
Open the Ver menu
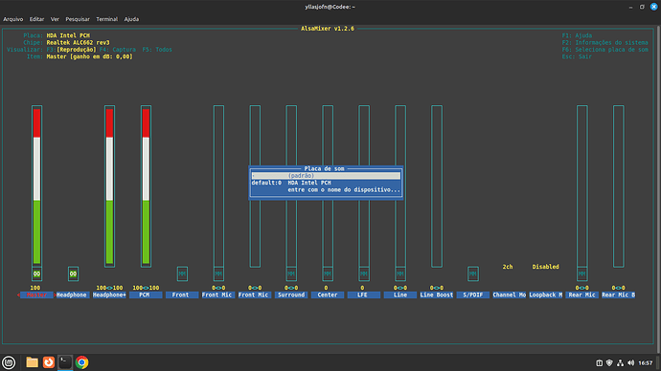(55, 19)
